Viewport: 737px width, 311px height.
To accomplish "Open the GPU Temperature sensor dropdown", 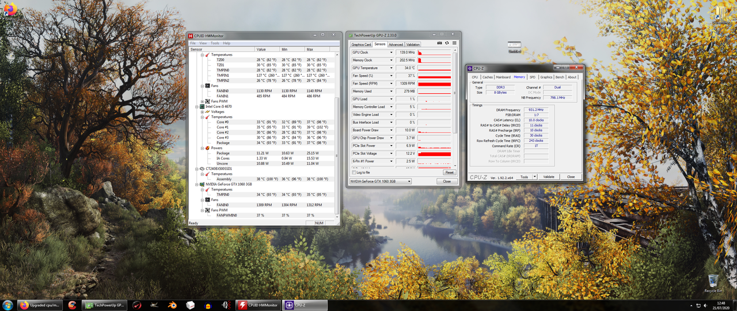I will [392, 68].
